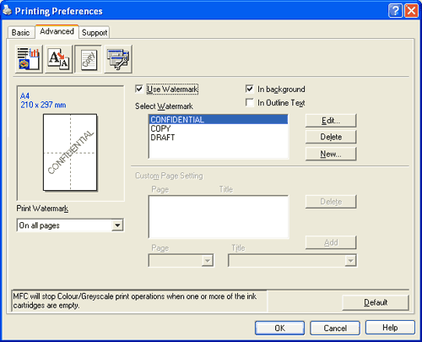Open the Device Options icon

[118, 59]
